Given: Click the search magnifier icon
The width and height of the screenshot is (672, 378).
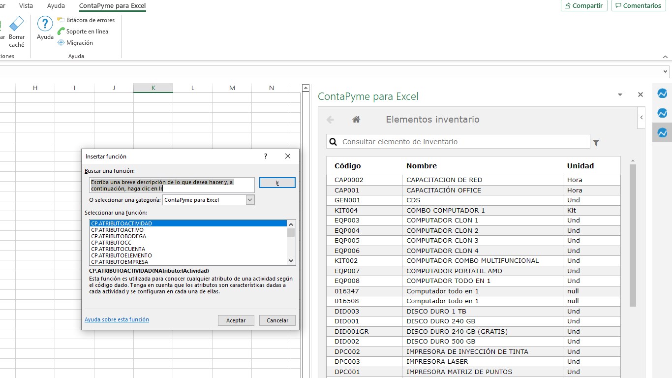Looking at the screenshot, I should point(333,142).
